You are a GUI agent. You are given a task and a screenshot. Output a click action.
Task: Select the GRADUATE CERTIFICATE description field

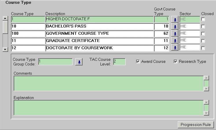[x=99, y=41]
